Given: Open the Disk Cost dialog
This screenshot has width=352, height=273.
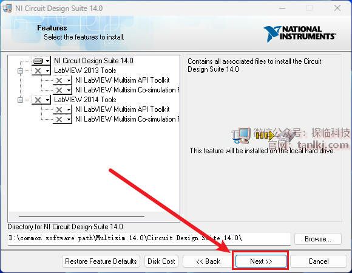Looking at the screenshot, I should [161, 261].
